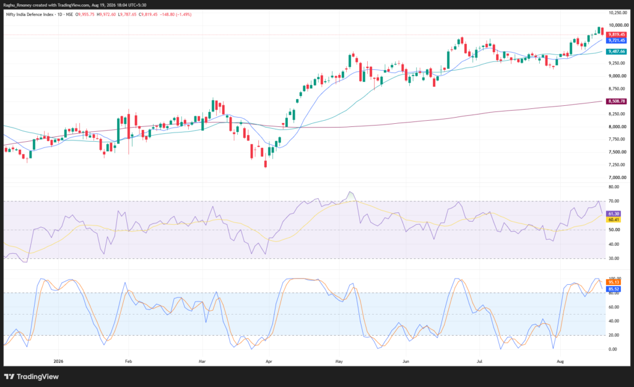Click the blue 85.52 stochastic tag
The image size is (634, 387).
pyautogui.click(x=614, y=289)
